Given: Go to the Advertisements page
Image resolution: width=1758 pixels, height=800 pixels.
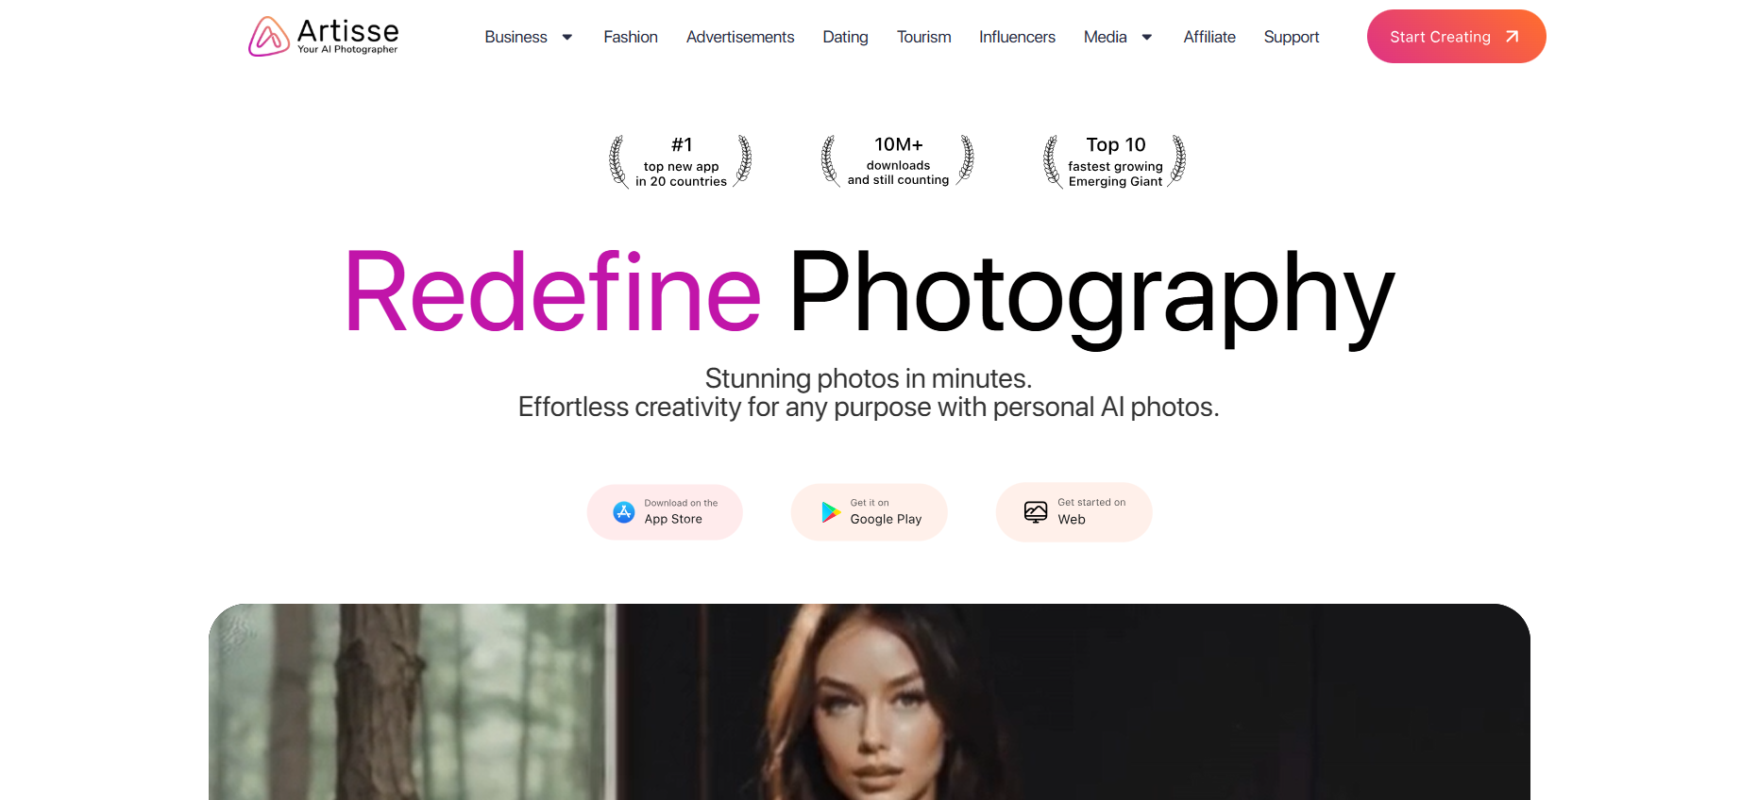Looking at the screenshot, I should [740, 37].
